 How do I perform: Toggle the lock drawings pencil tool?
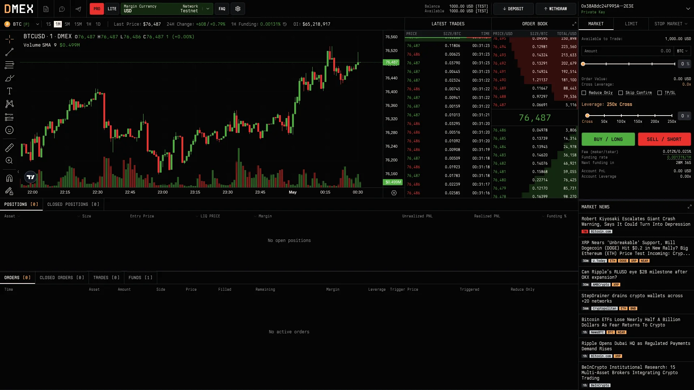9,191
